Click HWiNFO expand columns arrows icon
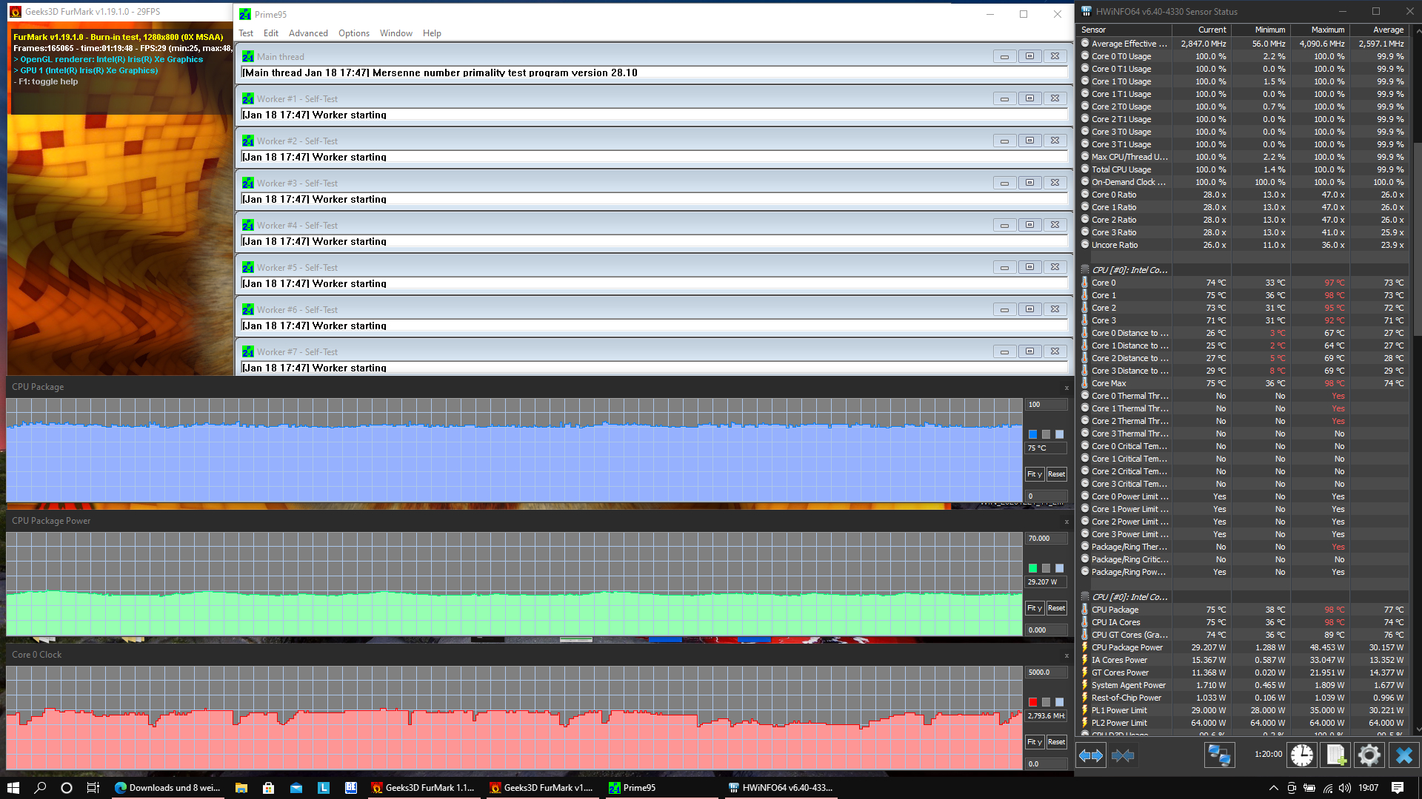 tap(1090, 755)
